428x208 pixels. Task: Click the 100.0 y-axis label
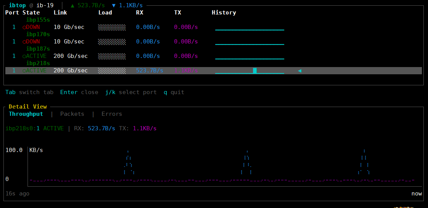click(14, 150)
